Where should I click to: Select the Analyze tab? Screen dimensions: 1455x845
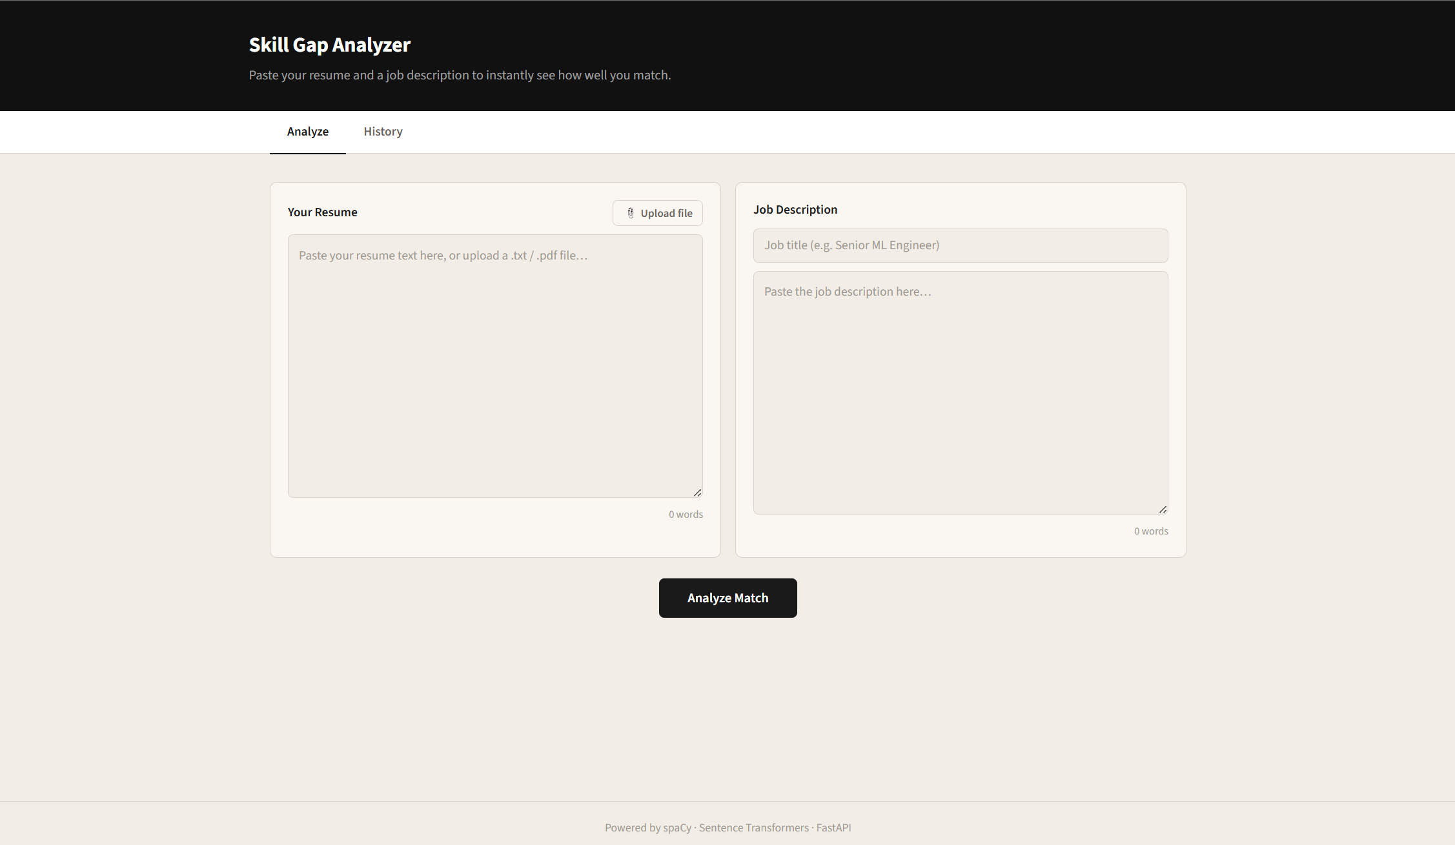click(308, 132)
